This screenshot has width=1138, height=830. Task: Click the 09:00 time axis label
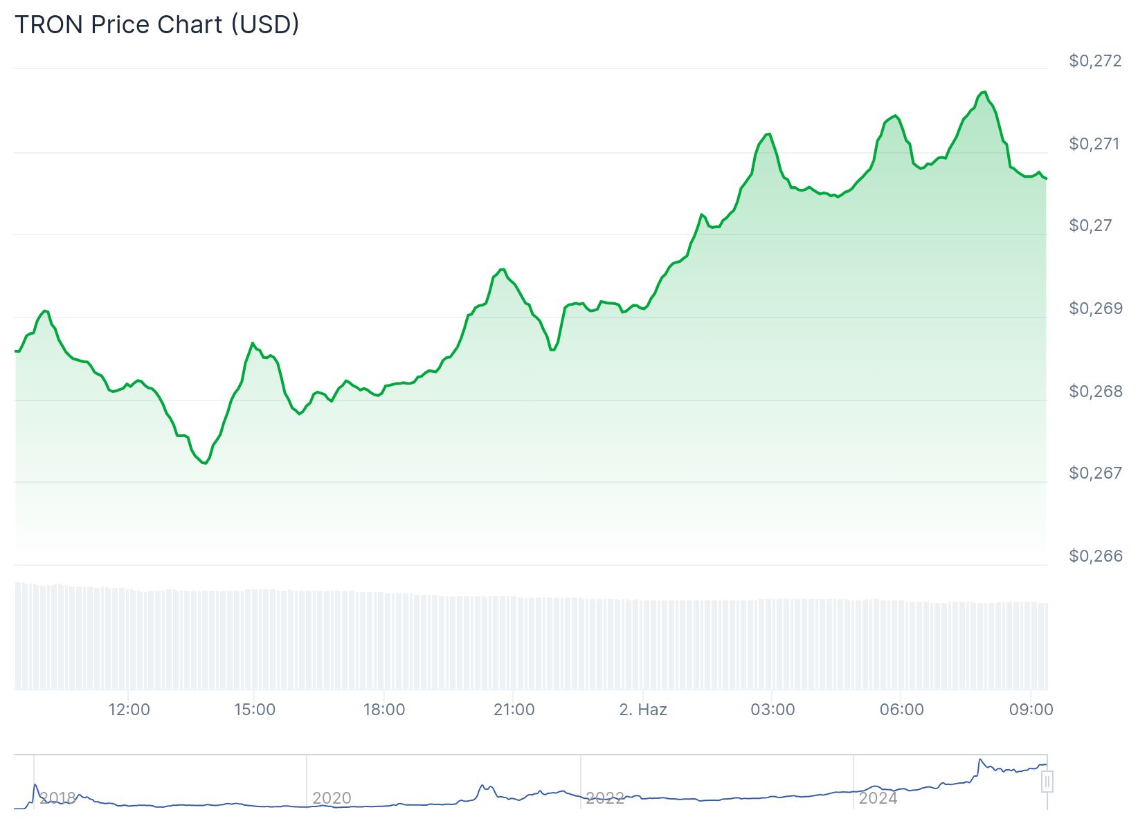coord(1031,710)
